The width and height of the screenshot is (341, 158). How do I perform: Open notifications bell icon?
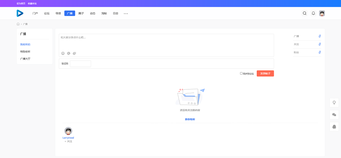point(313,13)
